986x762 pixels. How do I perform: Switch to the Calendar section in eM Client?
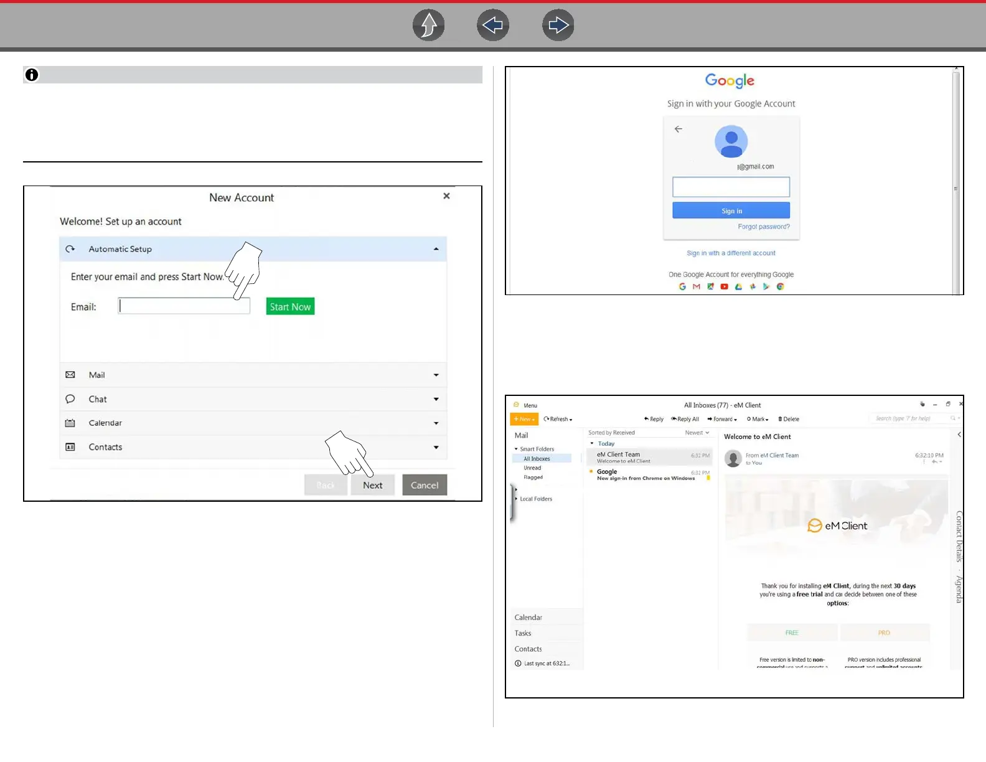coord(528,618)
